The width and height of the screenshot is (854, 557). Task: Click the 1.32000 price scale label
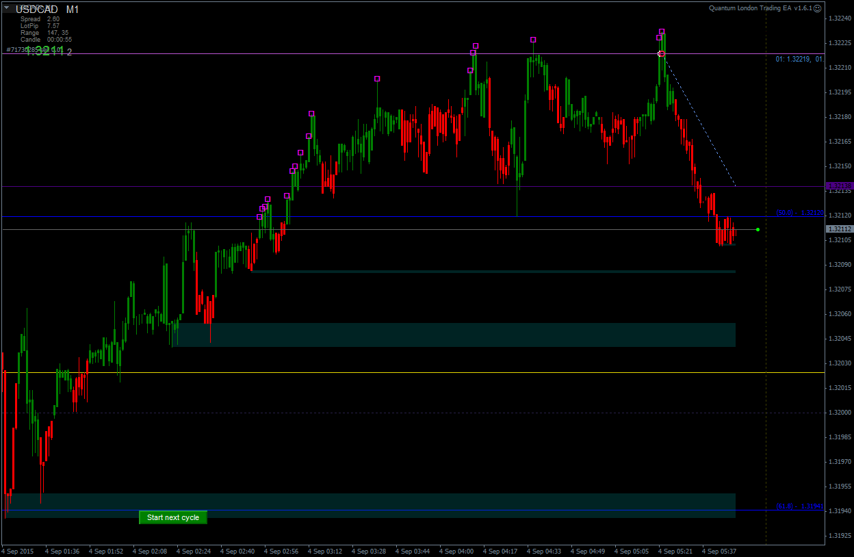click(839, 412)
